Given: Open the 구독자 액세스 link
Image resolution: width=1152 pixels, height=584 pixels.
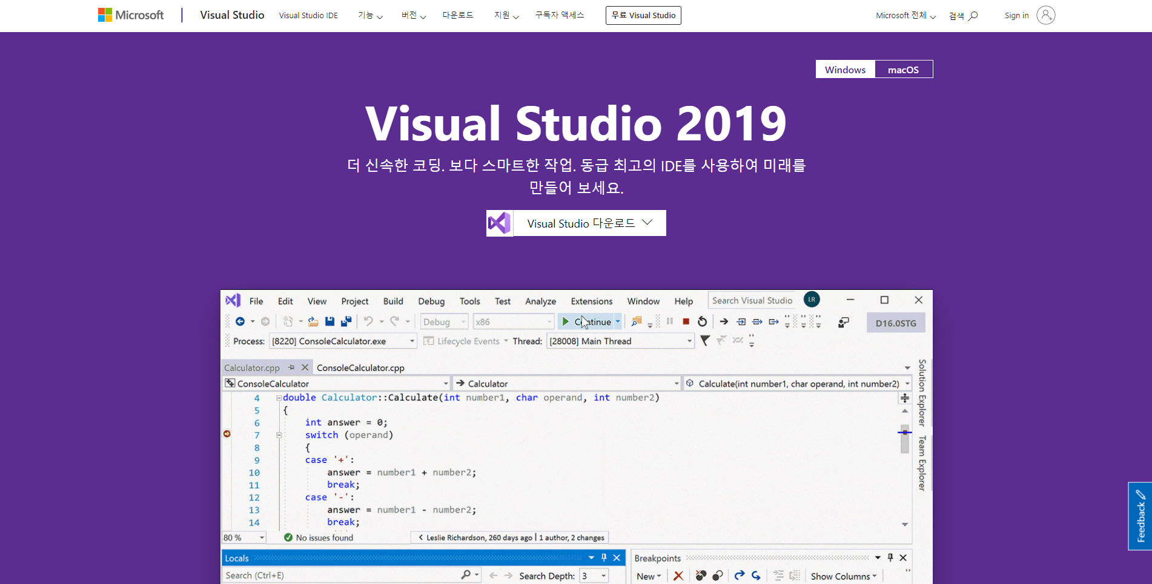Looking at the screenshot, I should pos(560,15).
